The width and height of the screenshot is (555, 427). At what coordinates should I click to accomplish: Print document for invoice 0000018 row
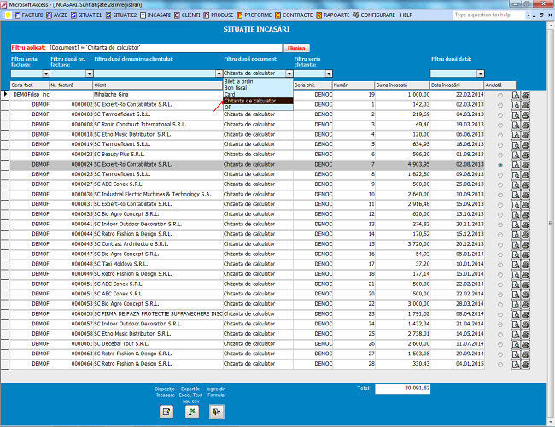[x=525, y=135]
